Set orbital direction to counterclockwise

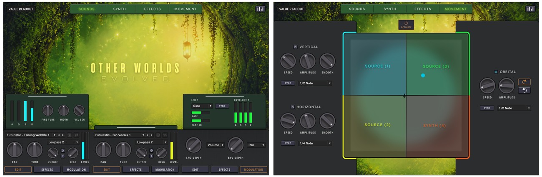524,90
